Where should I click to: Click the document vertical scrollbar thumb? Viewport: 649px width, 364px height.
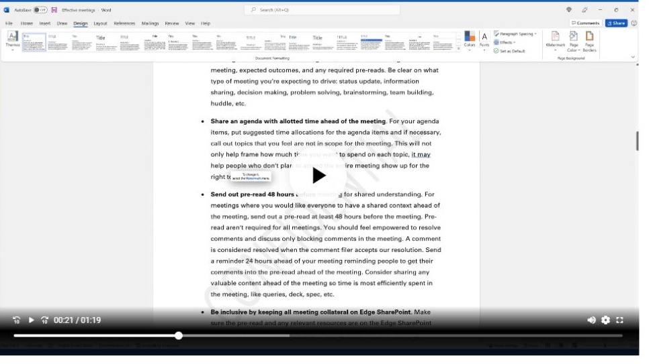[638, 141]
